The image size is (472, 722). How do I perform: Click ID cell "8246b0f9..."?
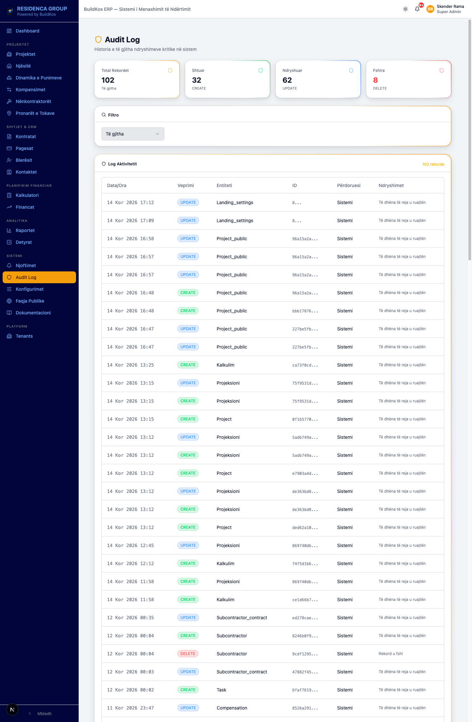(305, 636)
